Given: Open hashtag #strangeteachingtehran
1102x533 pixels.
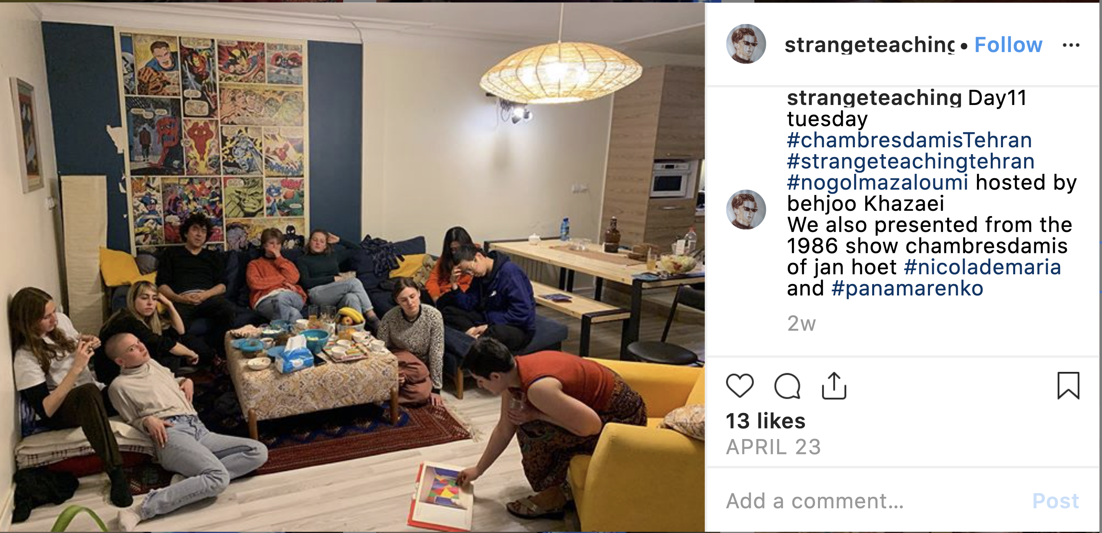Looking at the screenshot, I should (x=910, y=162).
